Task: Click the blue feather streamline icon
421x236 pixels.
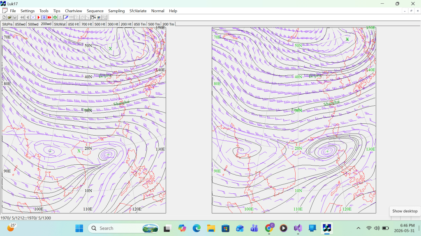Action: pyautogui.click(x=66, y=17)
